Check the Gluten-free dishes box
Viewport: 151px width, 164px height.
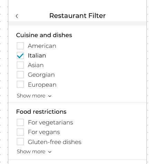coord(20,141)
